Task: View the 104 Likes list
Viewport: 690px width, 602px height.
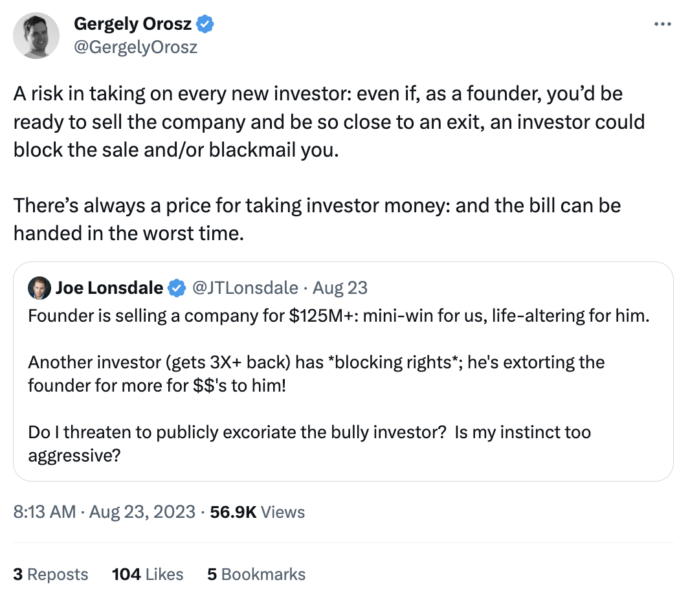Action: pos(148,574)
